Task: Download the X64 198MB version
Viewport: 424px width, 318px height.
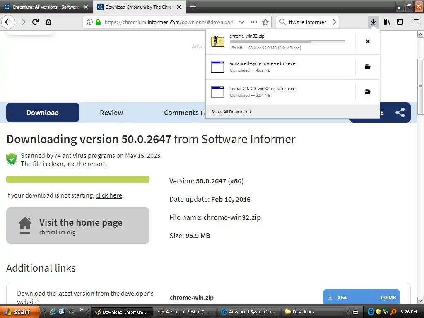Action: tap(361, 297)
